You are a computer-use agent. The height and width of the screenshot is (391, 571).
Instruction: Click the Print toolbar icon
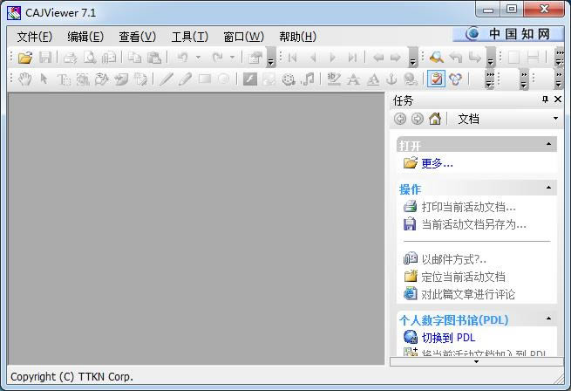(70, 58)
